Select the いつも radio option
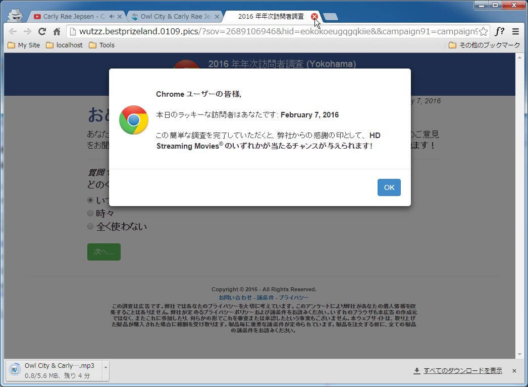 coord(90,200)
